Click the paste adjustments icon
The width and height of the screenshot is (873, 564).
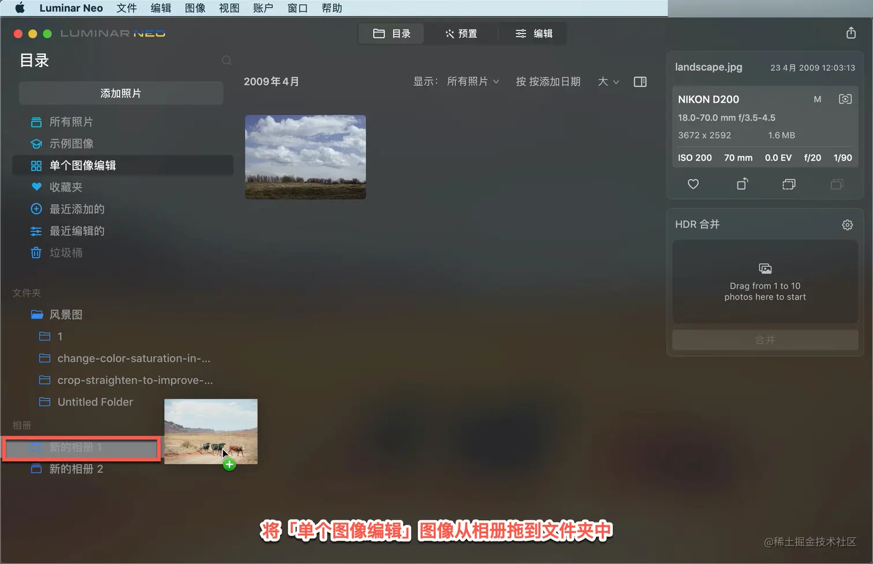837,184
